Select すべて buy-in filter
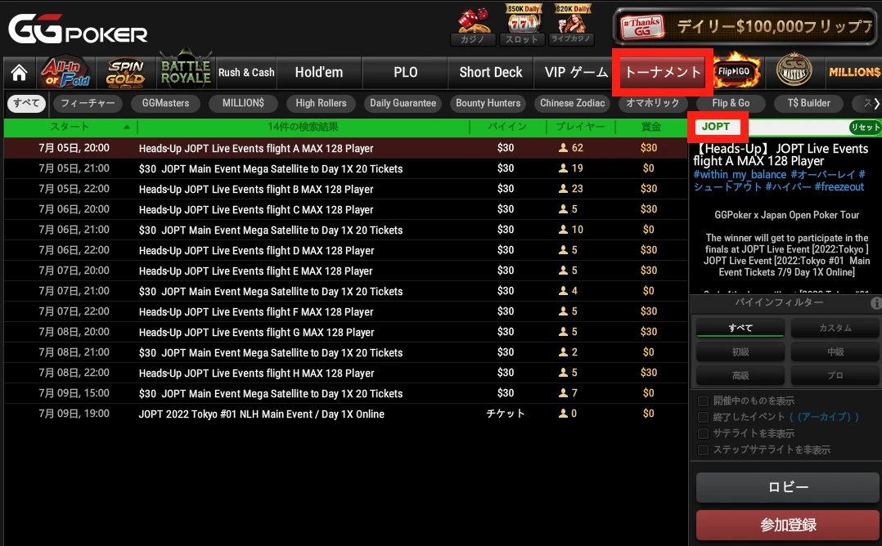This screenshot has width=882, height=546. point(740,328)
